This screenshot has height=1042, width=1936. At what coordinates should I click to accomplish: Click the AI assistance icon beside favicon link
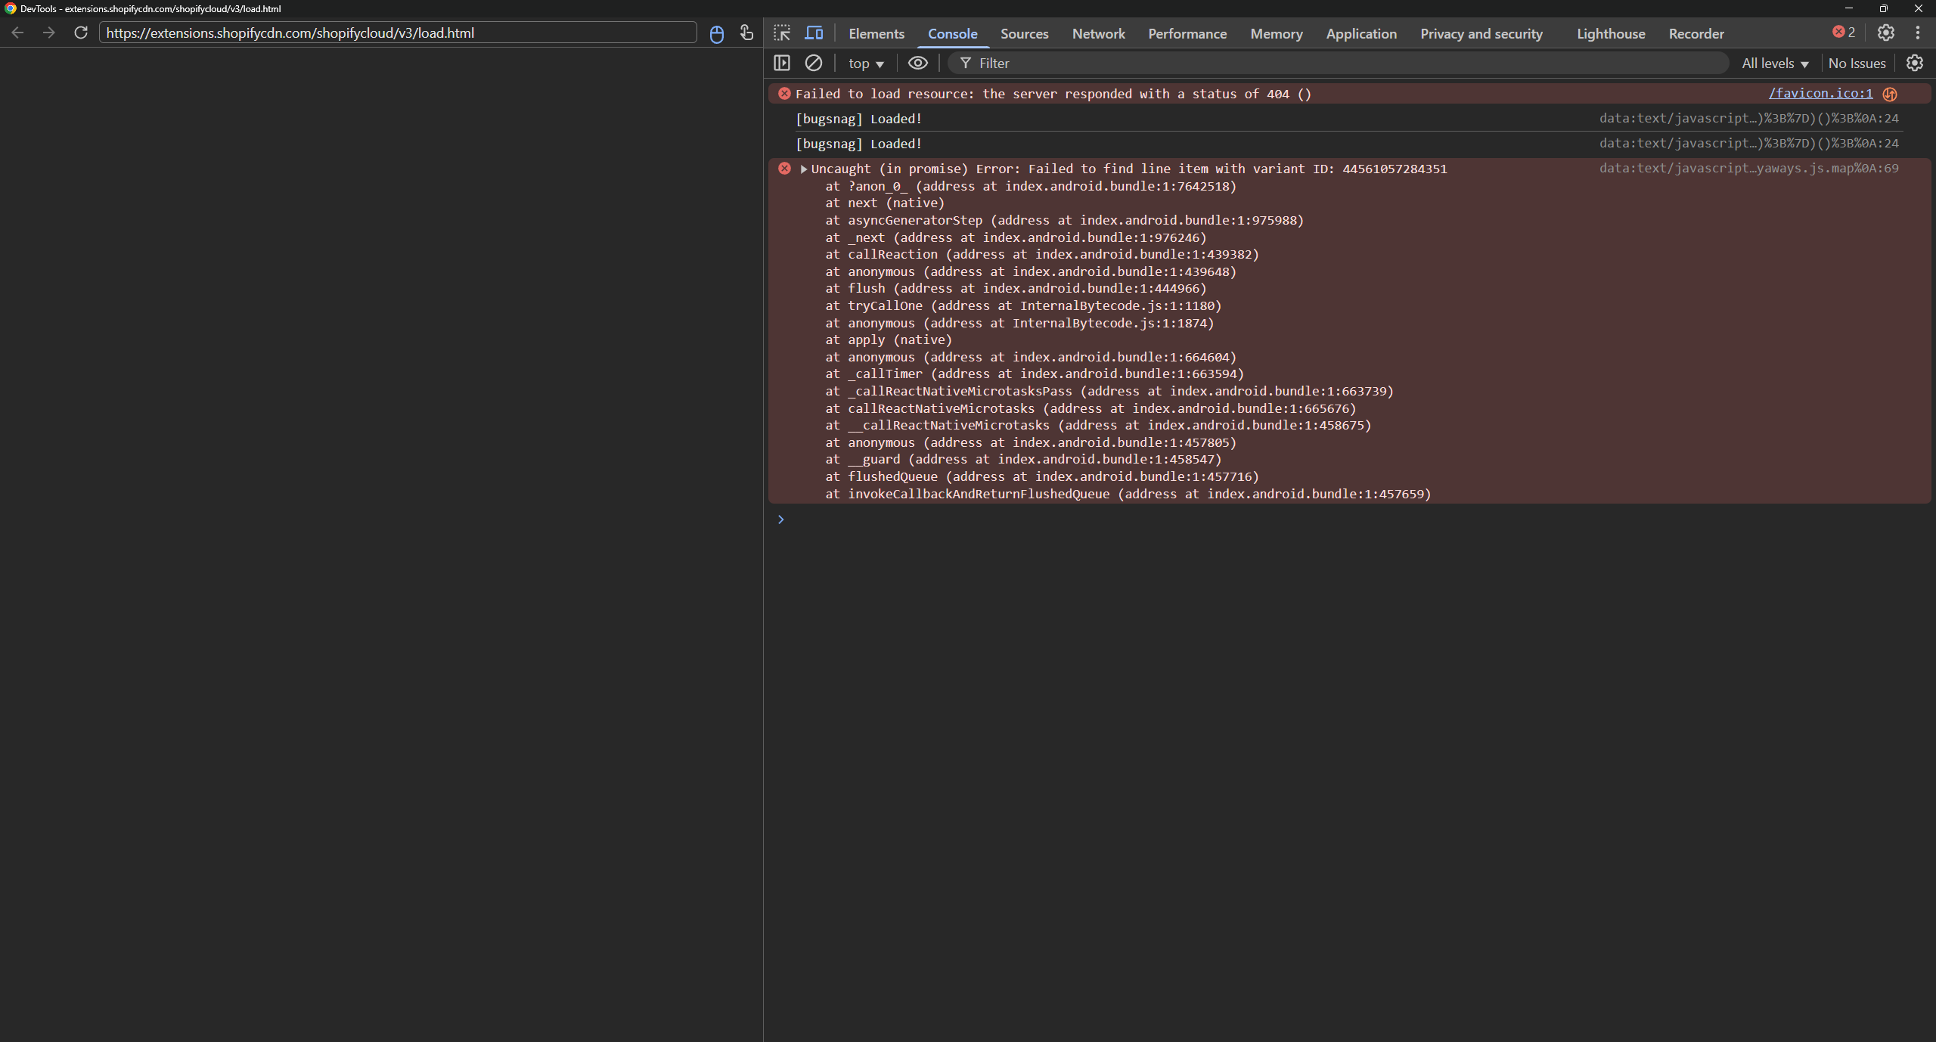coord(1890,94)
